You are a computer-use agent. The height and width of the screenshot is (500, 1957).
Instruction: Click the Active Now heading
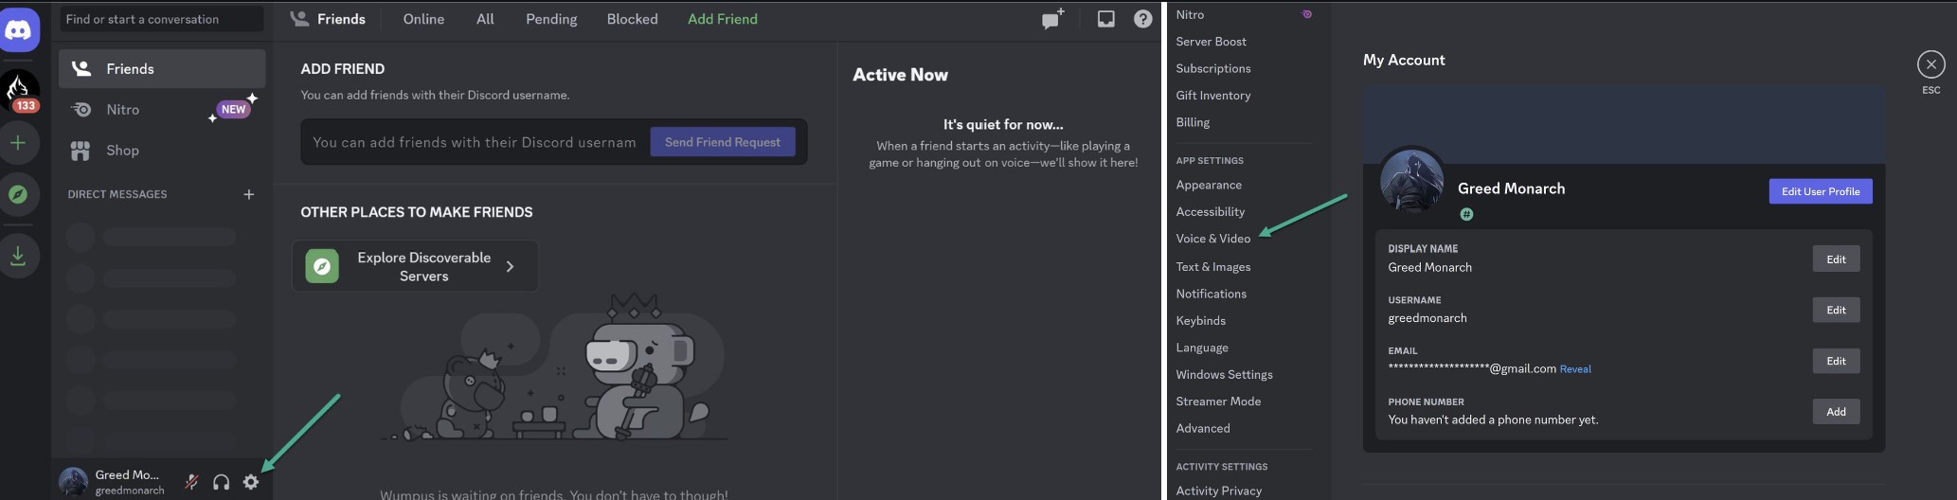click(x=900, y=75)
